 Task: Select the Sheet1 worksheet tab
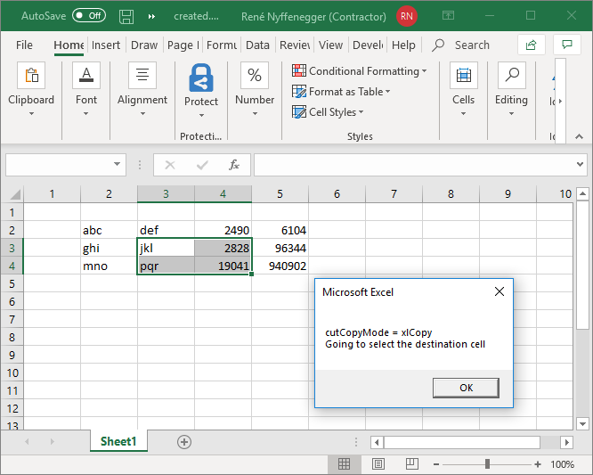coord(118,441)
